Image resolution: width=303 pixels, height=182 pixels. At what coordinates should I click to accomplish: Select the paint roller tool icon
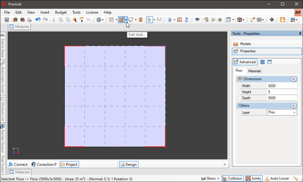[x=81, y=20]
